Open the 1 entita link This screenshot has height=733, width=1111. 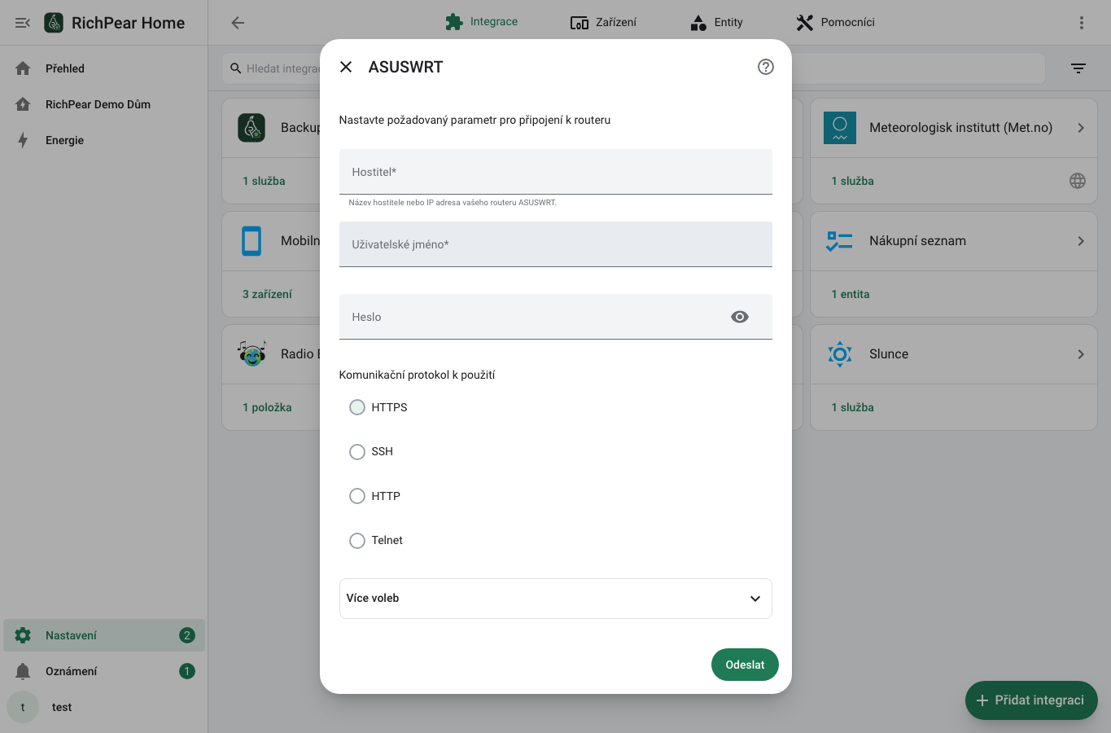point(851,294)
